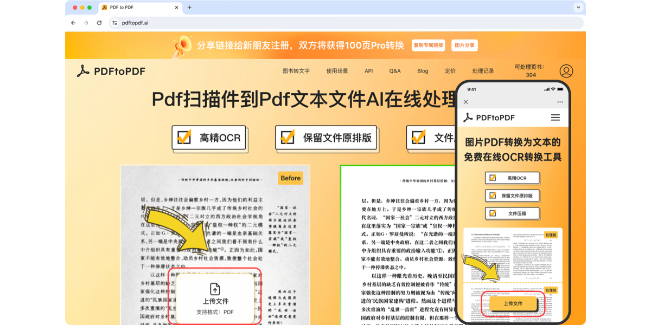Click the browser back arrow
This screenshot has width=651, height=325.
tap(73, 23)
